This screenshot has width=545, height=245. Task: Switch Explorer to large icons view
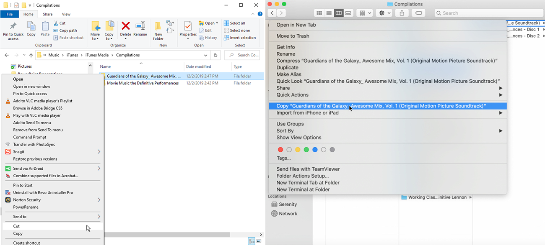259,241
